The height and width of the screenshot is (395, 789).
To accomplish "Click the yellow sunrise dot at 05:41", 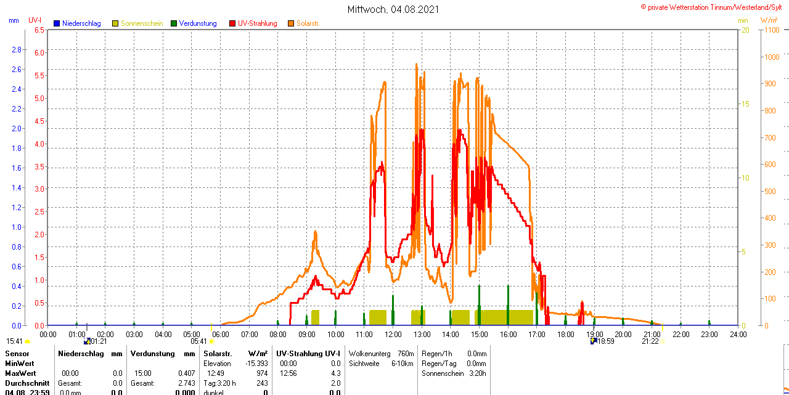I will click(211, 341).
